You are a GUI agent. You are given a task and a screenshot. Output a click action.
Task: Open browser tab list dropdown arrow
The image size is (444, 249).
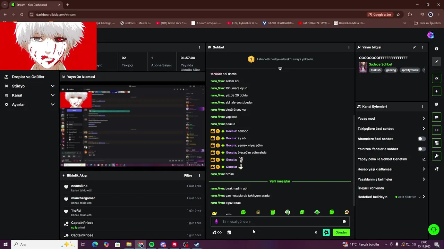coord(5,5)
